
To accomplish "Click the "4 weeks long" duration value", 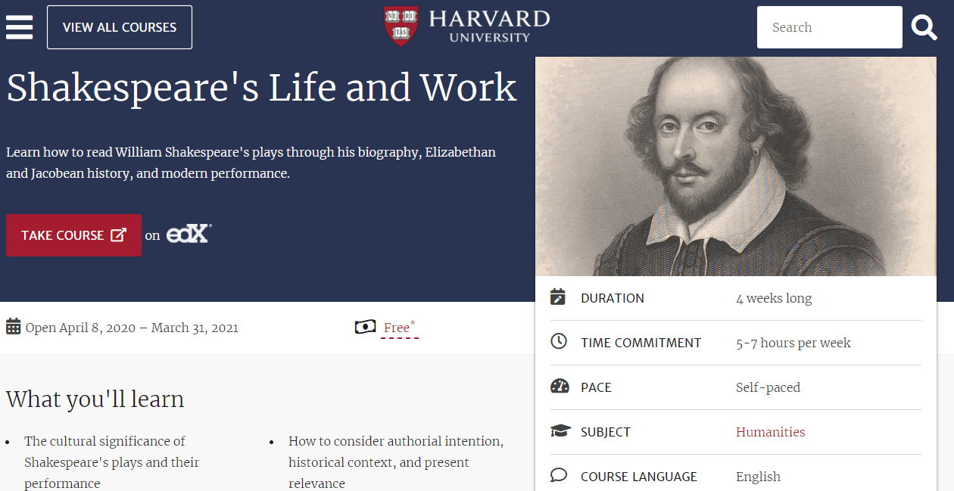I will 774,298.
